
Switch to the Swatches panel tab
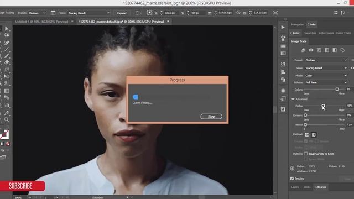tap(310, 33)
